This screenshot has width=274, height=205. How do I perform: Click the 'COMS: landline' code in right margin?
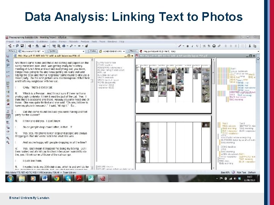pyautogui.click(x=228, y=147)
